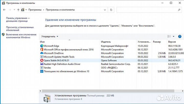Click the Microsoft Office 2016 icon
Image resolution: width=184 pixels, height=104 pixels.
(42, 50)
